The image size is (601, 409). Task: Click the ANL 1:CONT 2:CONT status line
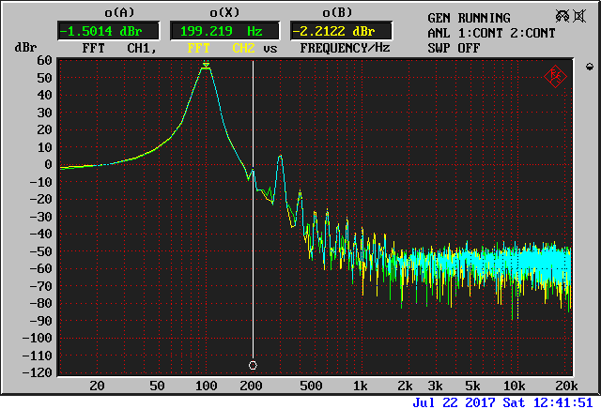click(491, 33)
